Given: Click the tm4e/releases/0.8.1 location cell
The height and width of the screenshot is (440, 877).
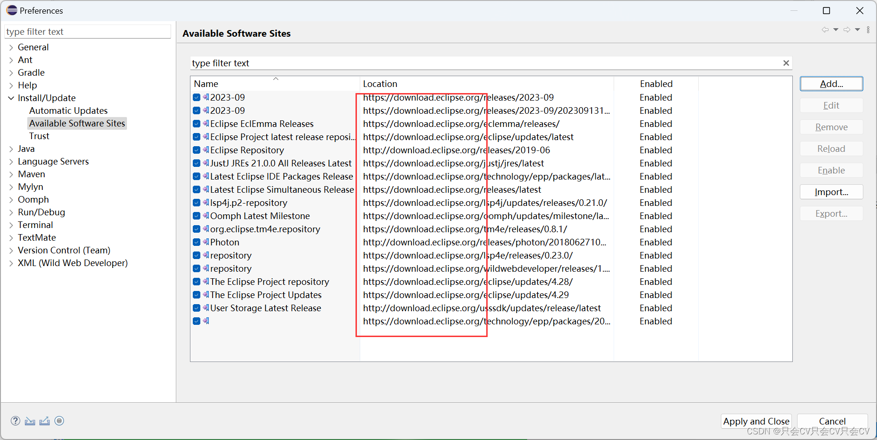Looking at the screenshot, I should (x=465, y=229).
